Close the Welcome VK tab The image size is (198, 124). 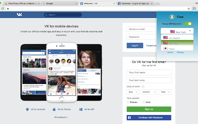coord(114,3)
